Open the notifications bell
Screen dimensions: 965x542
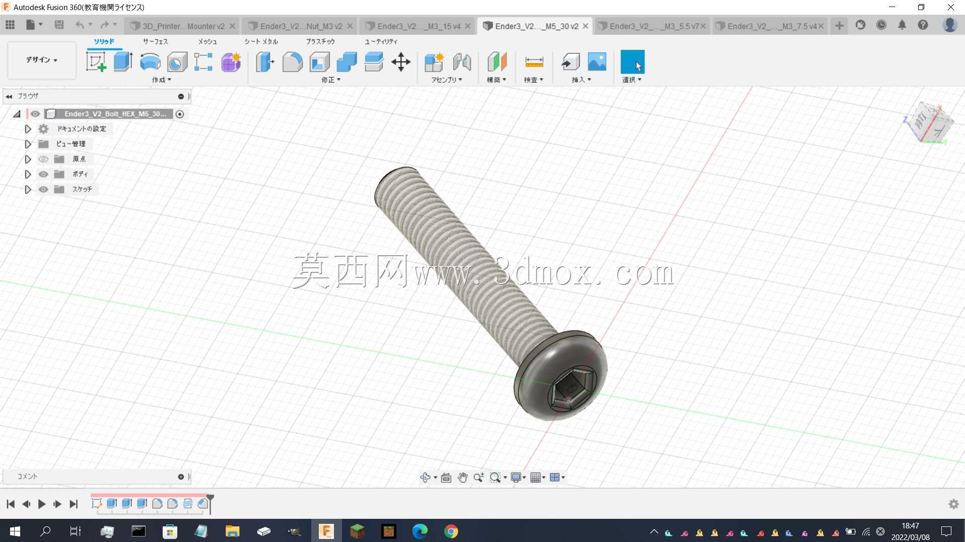(902, 25)
